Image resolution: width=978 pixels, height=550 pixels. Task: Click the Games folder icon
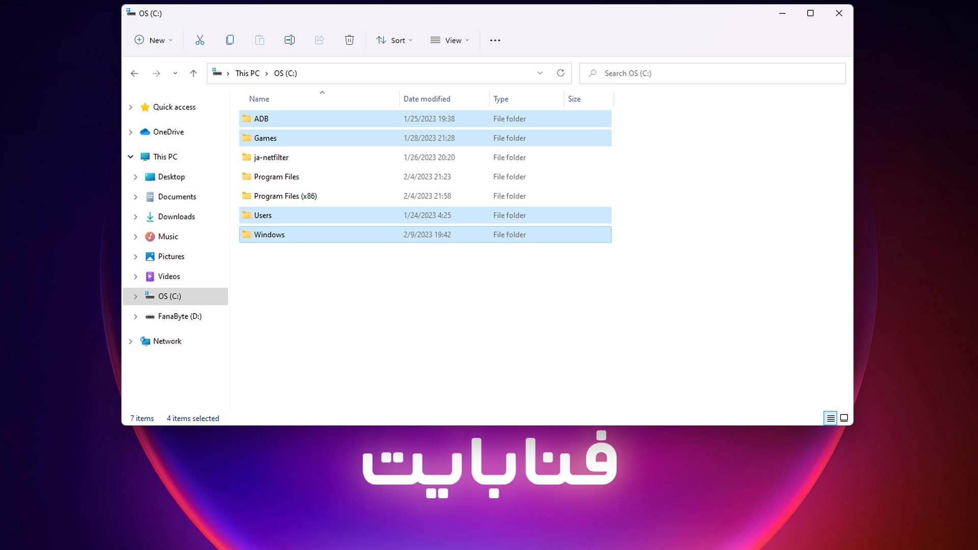247,137
